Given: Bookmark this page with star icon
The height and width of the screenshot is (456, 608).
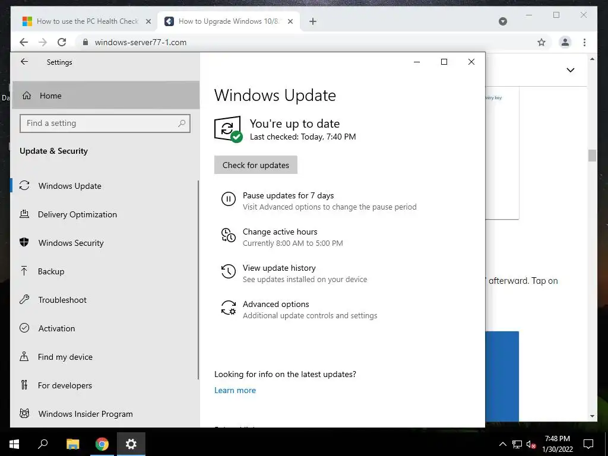Looking at the screenshot, I should [x=541, y=42].
